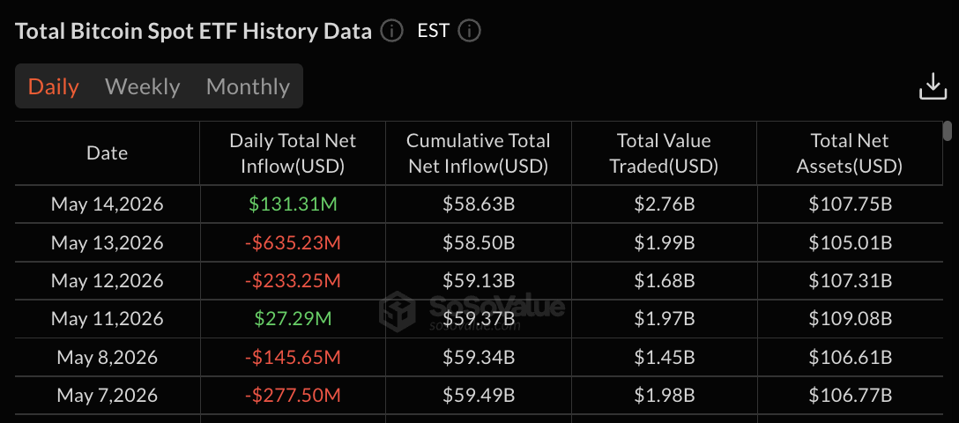Click info icon beside History Data title
Screen dimensions: 959x423
(x=391, y=31)
